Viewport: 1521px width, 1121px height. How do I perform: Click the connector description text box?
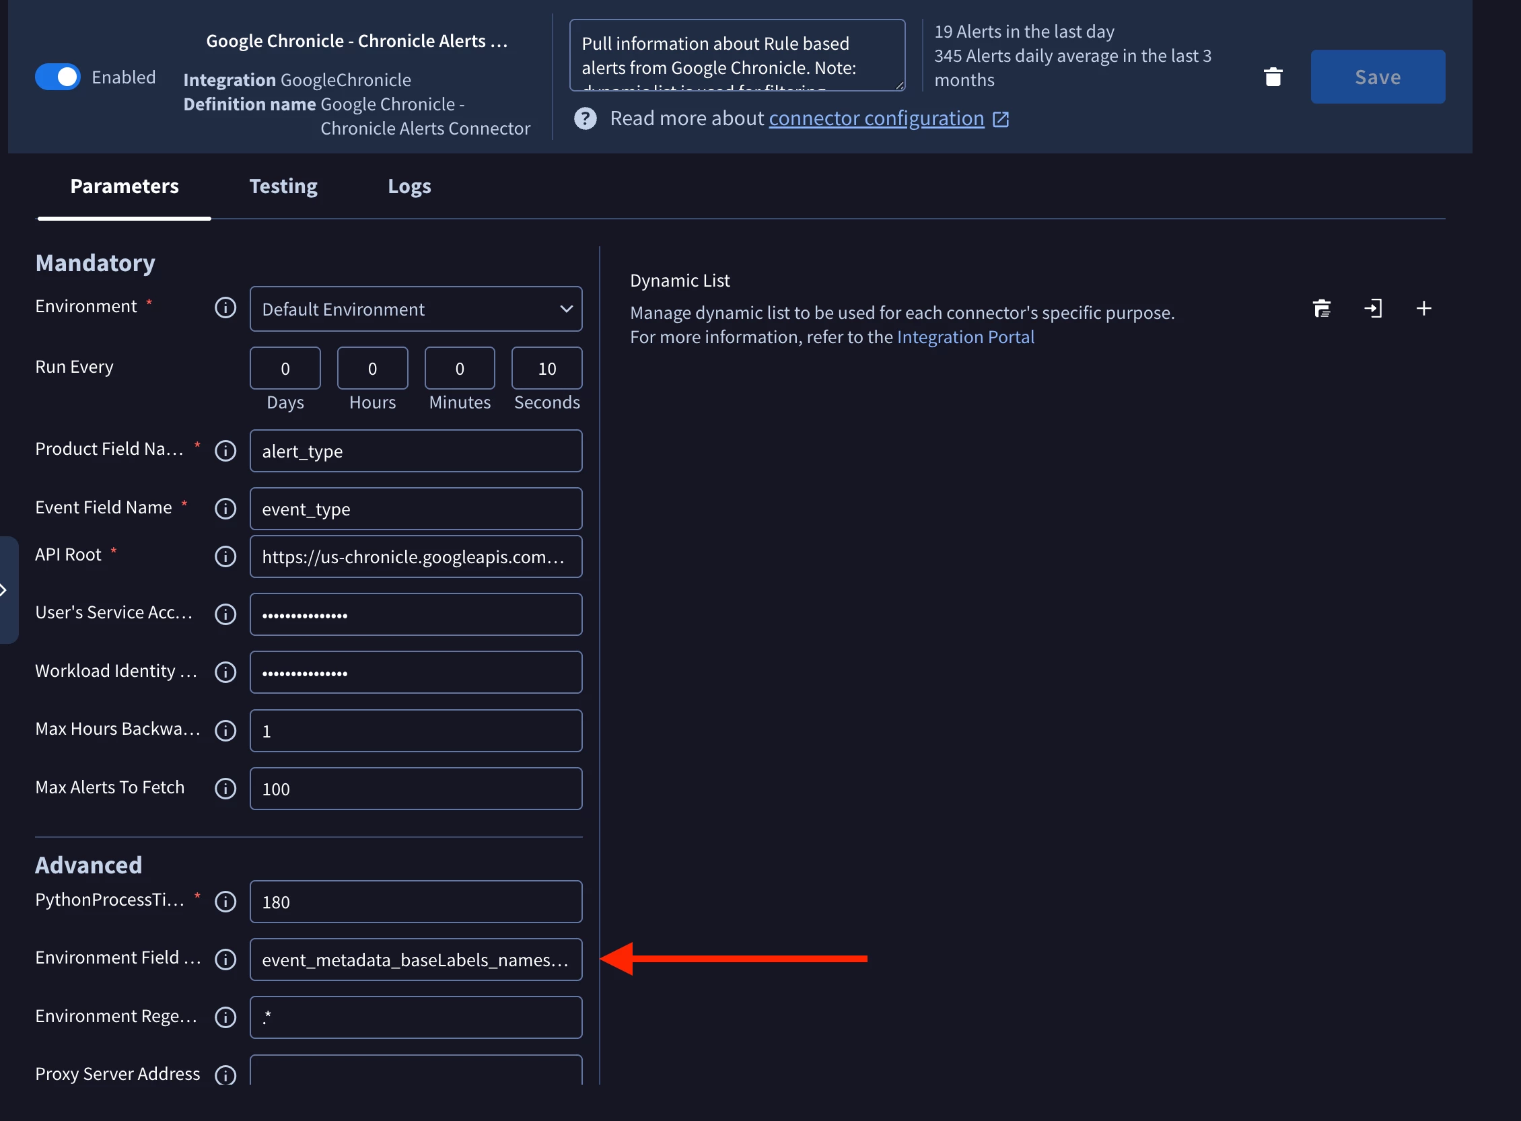click(x=737, y=56)
